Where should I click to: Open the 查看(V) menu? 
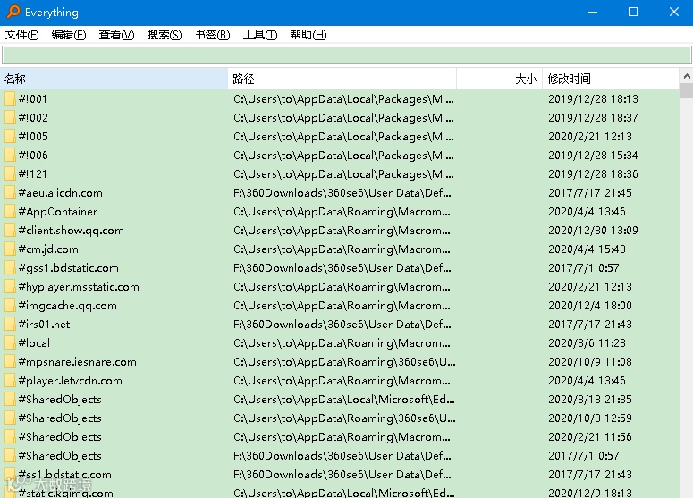tap(116, 35)
